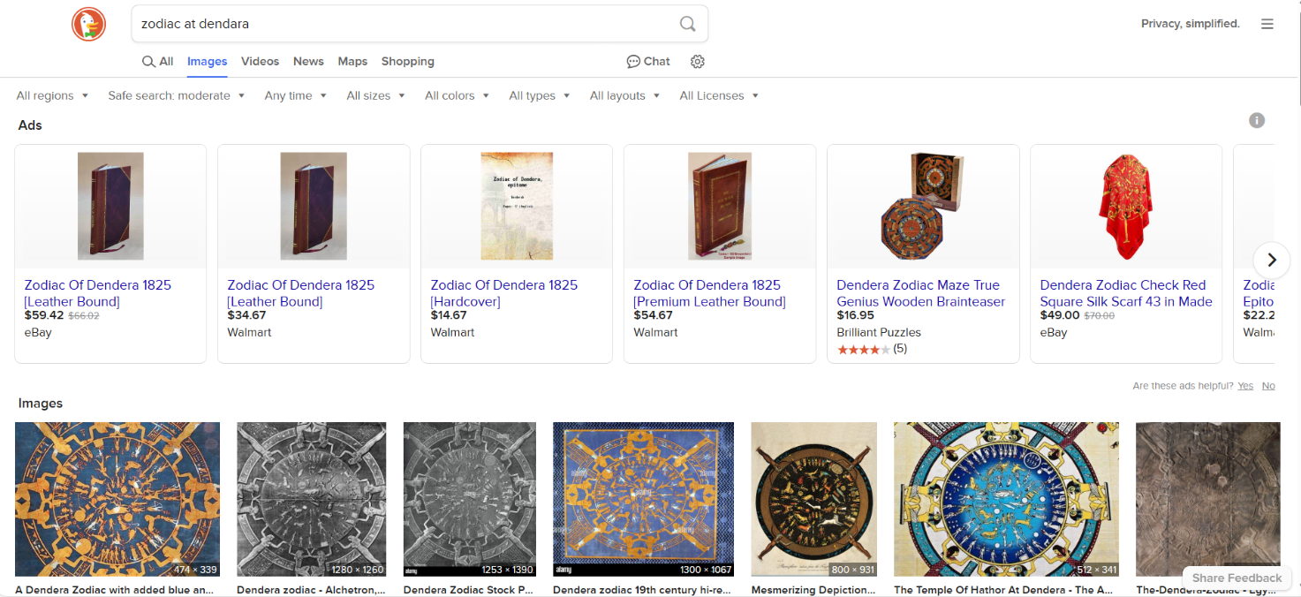Expand the Any time filter

[295, 95]
